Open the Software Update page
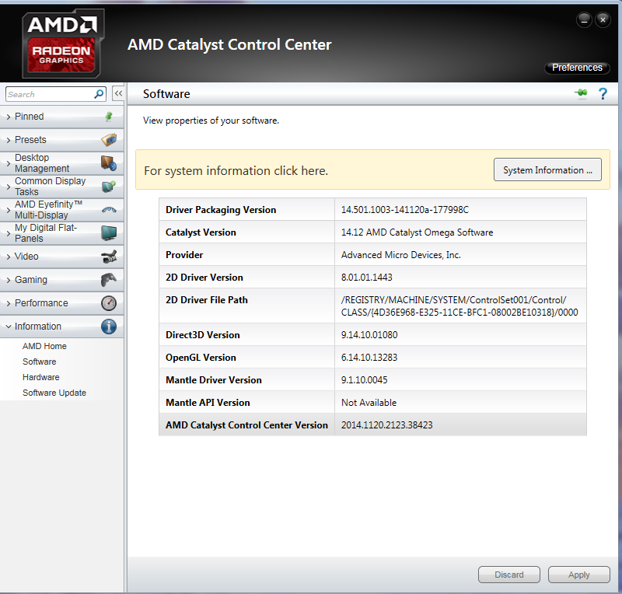The width and height of the screenshot is (622, 594). pos(54,393)
